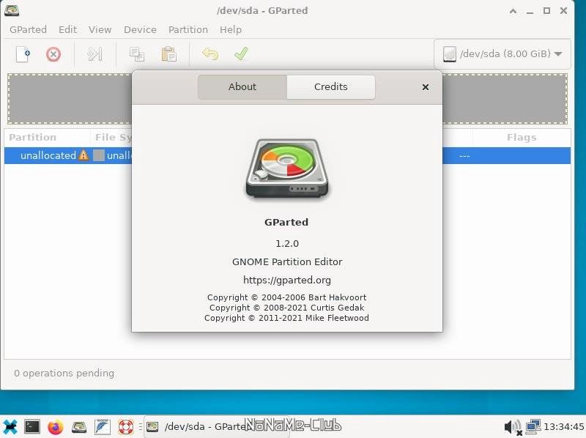Open the text editor feather icon in taskbar
The height and width of the screenshot is (438, 586).
(x=102, y=426)
